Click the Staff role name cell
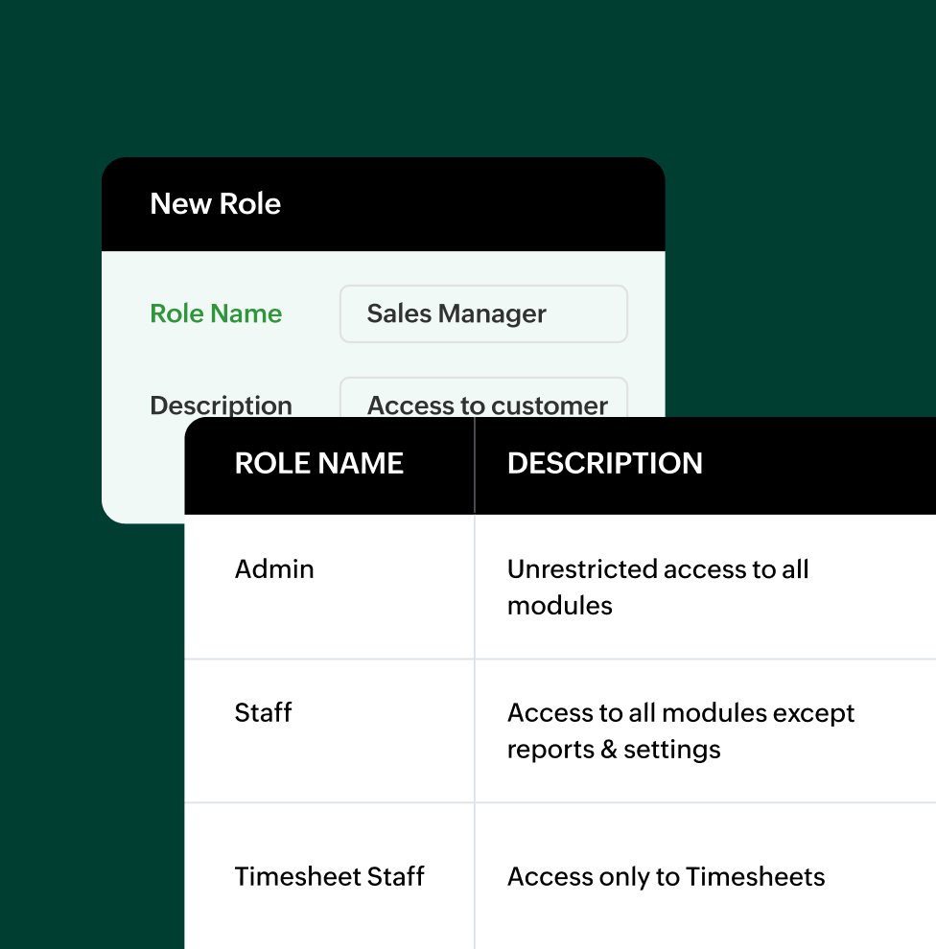The width and height of the screenshot is (936, 949). (263, 712)
